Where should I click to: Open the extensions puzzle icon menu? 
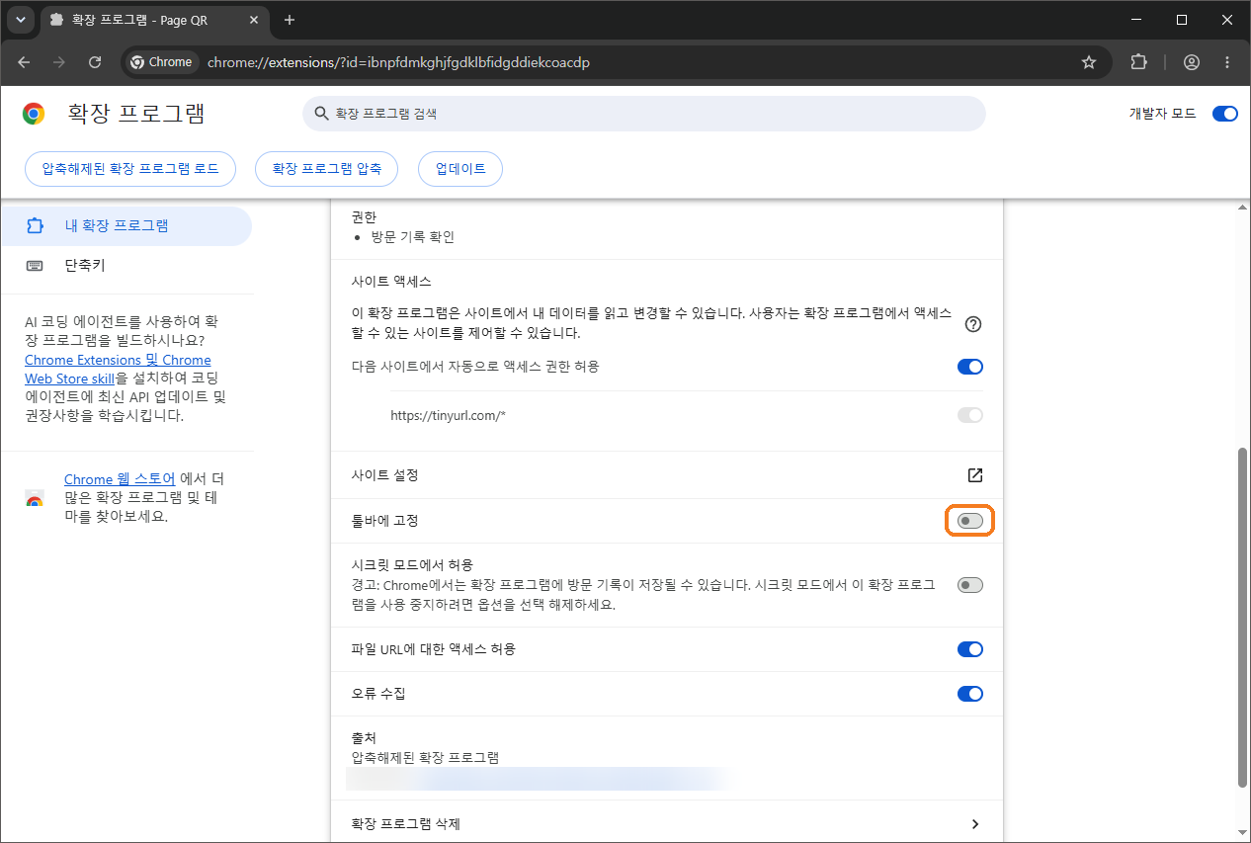(x=1138, y=62)
